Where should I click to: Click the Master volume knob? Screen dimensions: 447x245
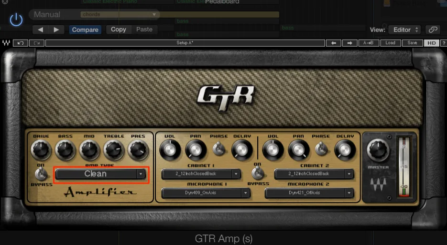click(378, 150)
